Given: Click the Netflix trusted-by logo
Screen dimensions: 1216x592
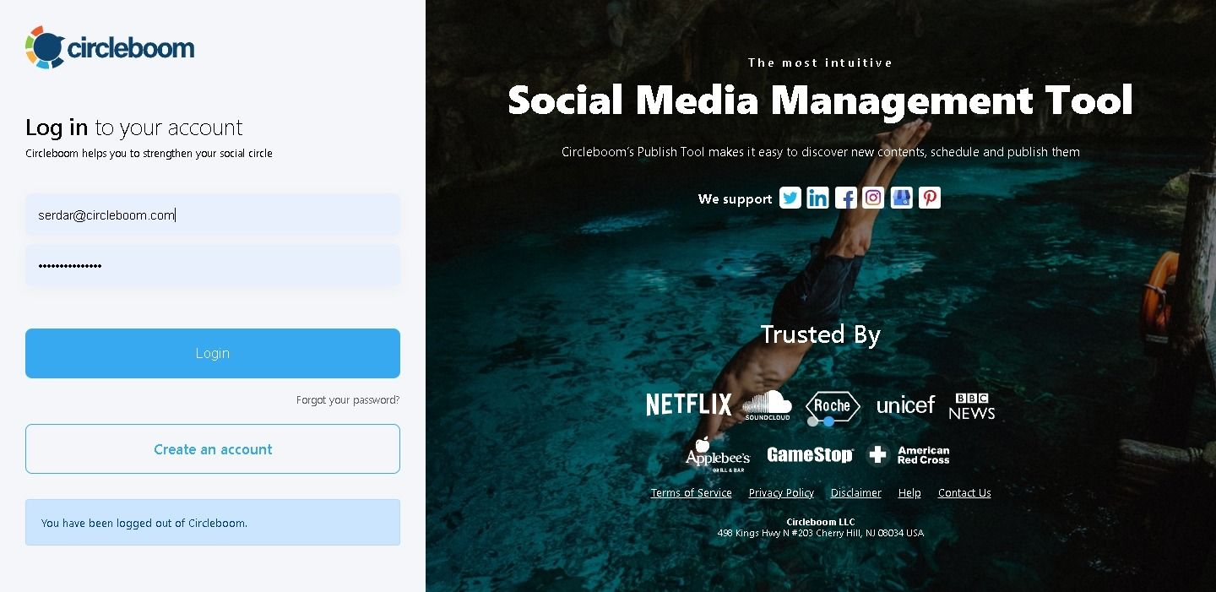Looking at the screenshot, I should 688,404.
